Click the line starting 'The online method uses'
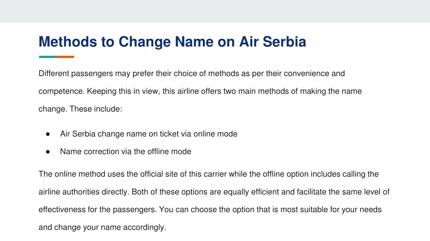430x241 pixels. pos(209,174)
